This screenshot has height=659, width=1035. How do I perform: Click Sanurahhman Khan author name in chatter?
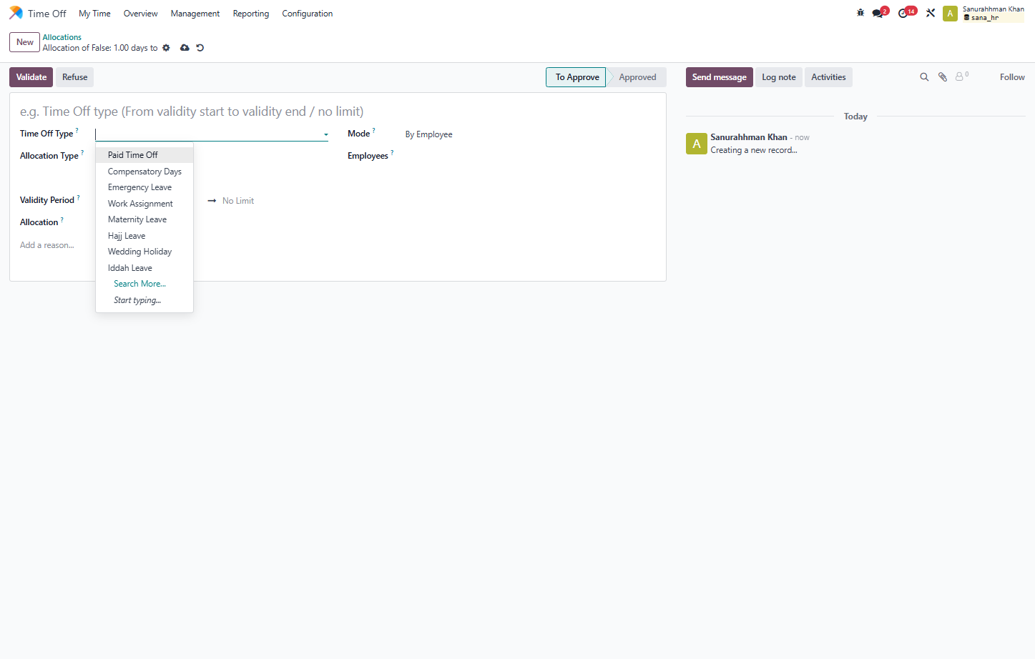(749, 137)
